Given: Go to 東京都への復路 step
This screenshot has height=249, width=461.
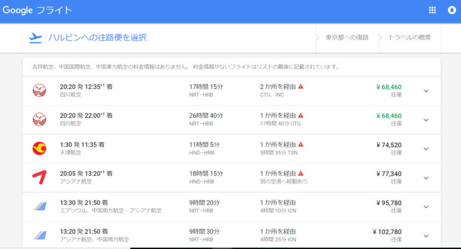Looking at the screenshot, I should 347,38.
